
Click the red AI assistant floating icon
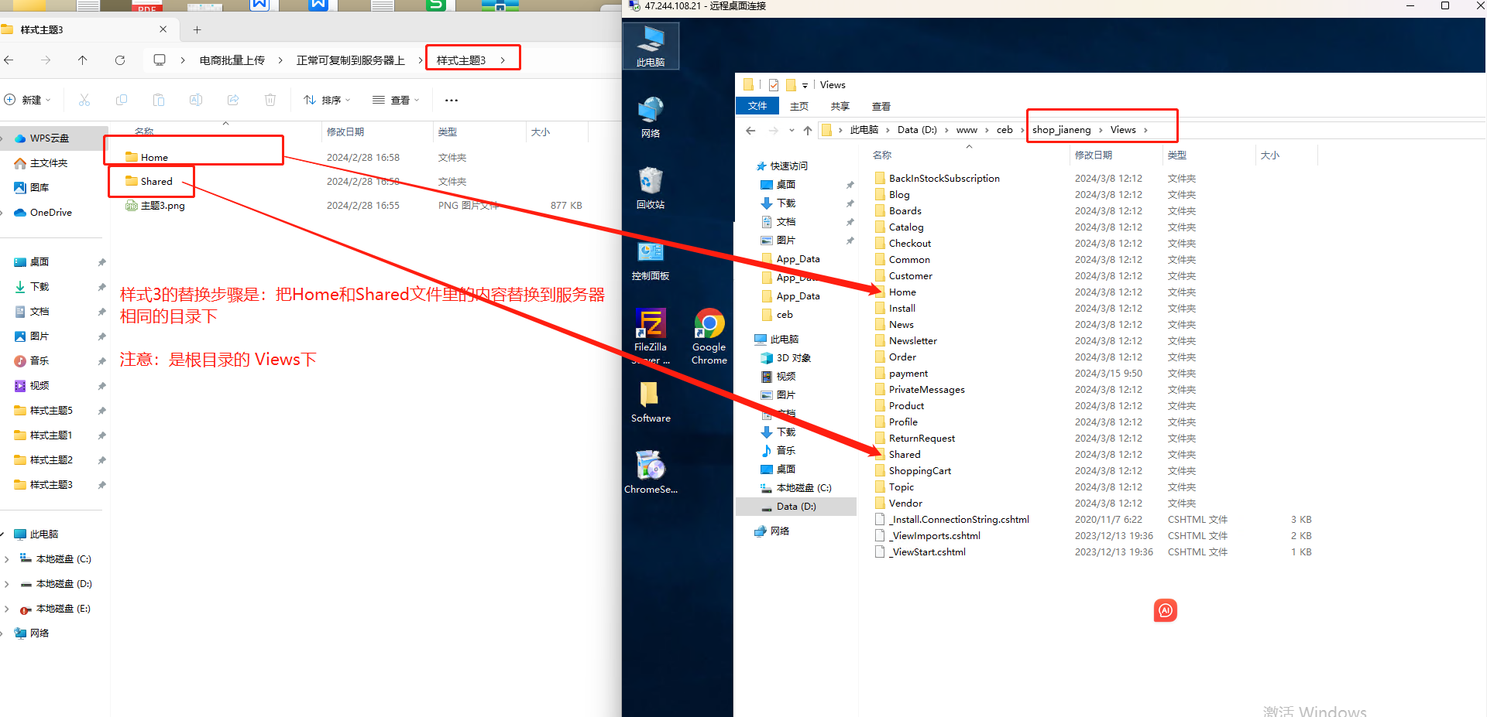pyautogui.click(x=1165, y=610)
